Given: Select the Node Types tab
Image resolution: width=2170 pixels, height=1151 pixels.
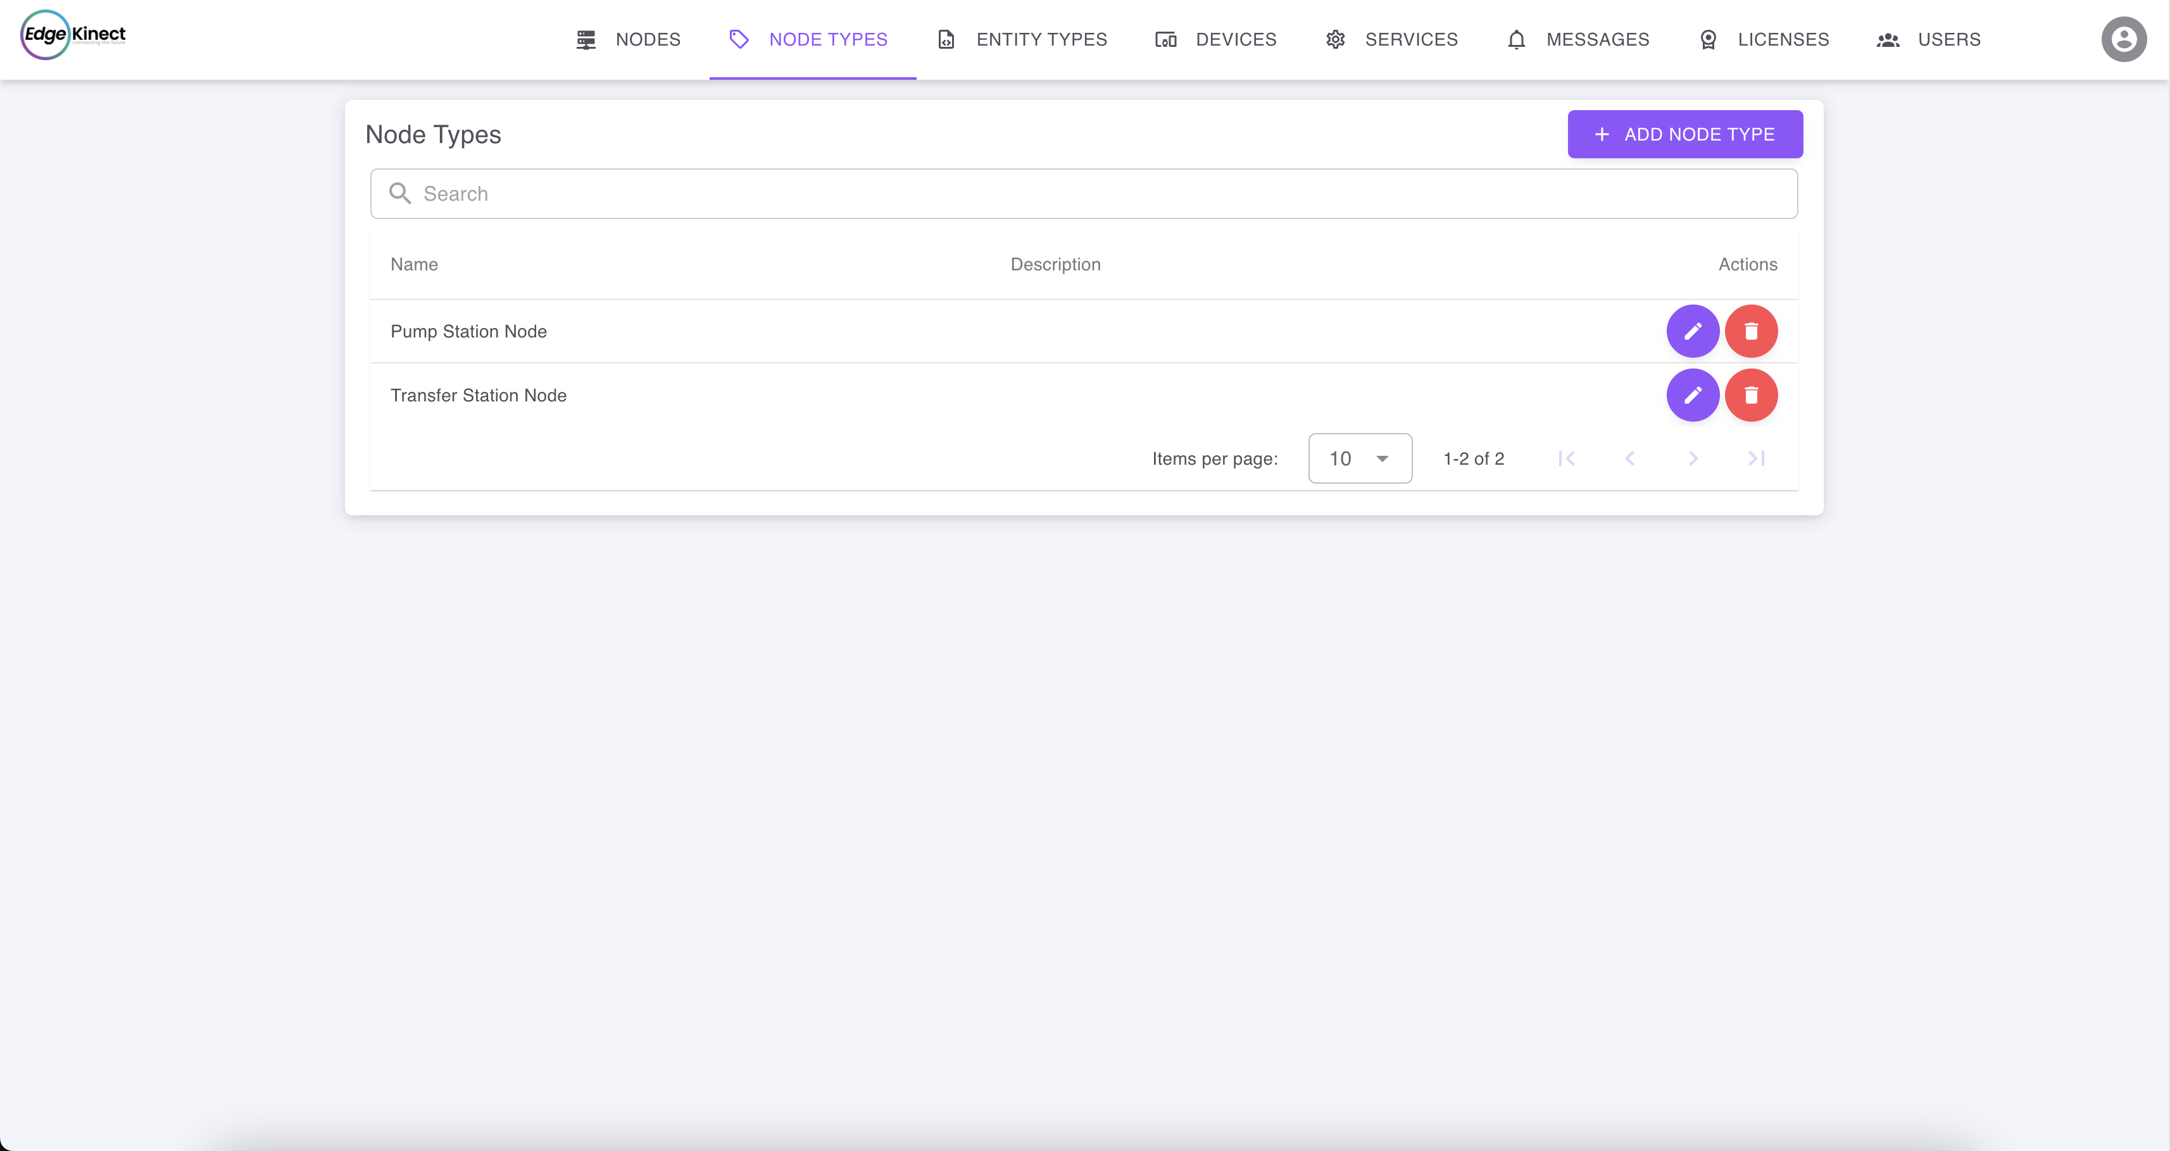Looking at the screenshot, I should [812, 40].
